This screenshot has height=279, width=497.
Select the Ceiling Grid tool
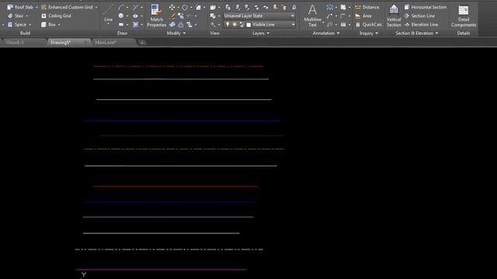56,15
